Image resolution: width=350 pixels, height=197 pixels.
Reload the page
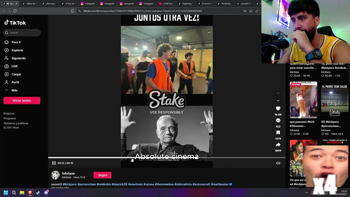tap(15, 11)
